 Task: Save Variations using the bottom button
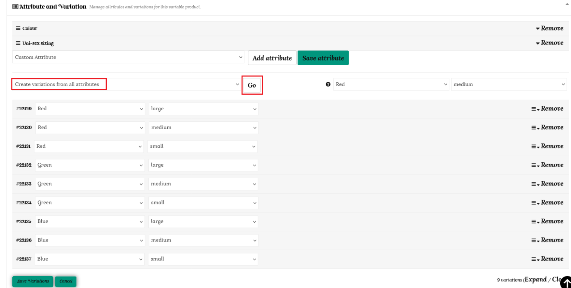click(x=33, y=281)
